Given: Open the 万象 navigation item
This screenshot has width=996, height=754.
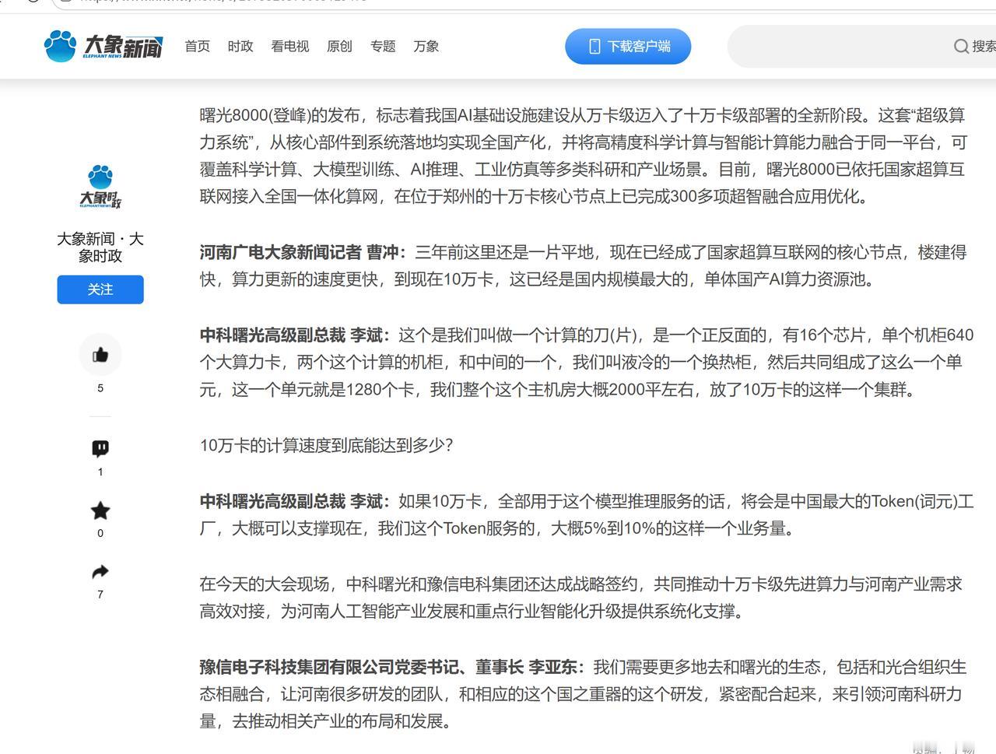Looking at the screenshot, I should click(x=426, y=47).
